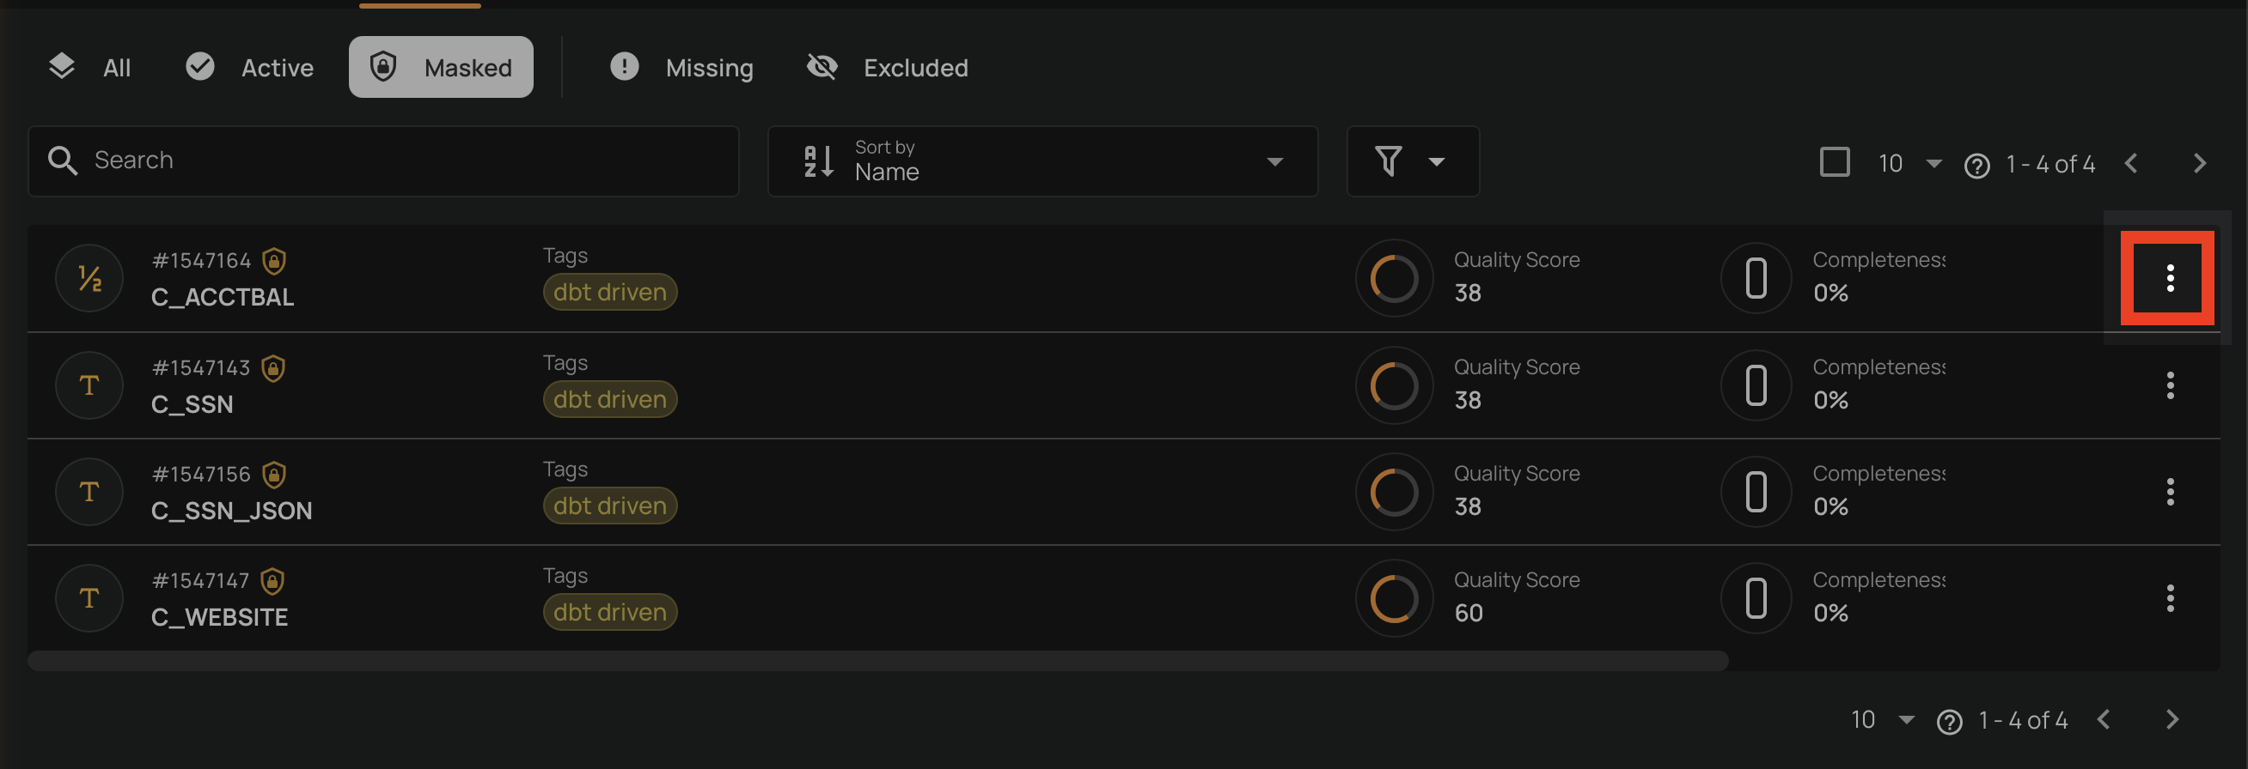Click the dbt driven tag on C_WEBSITE
This screenshot has width=2248, height=769.
(609, 612)
